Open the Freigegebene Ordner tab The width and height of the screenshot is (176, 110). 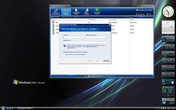(x=76, y=12)
